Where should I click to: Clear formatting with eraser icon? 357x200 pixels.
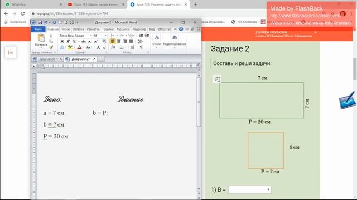pos(104,42)
